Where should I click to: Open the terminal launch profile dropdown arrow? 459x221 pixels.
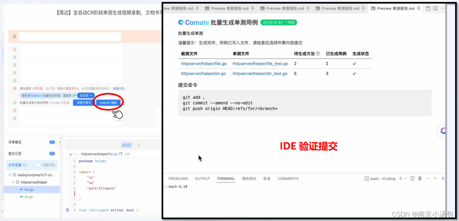[406, 178]
